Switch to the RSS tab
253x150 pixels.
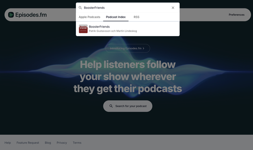click(136, 17)
